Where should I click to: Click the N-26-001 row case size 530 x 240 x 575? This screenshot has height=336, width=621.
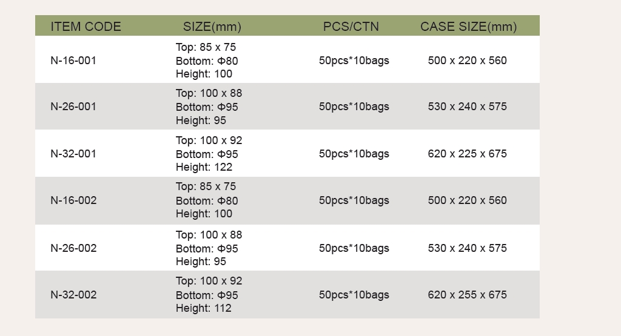click(x=467, y=107)
